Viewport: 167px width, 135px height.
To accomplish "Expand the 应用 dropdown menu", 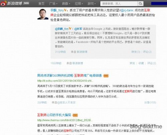I will click(79, 4).
